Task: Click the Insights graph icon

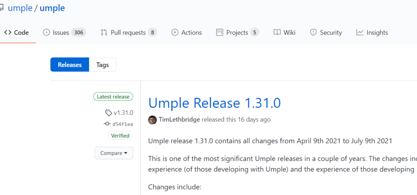Action: click(x=360, y=33)
